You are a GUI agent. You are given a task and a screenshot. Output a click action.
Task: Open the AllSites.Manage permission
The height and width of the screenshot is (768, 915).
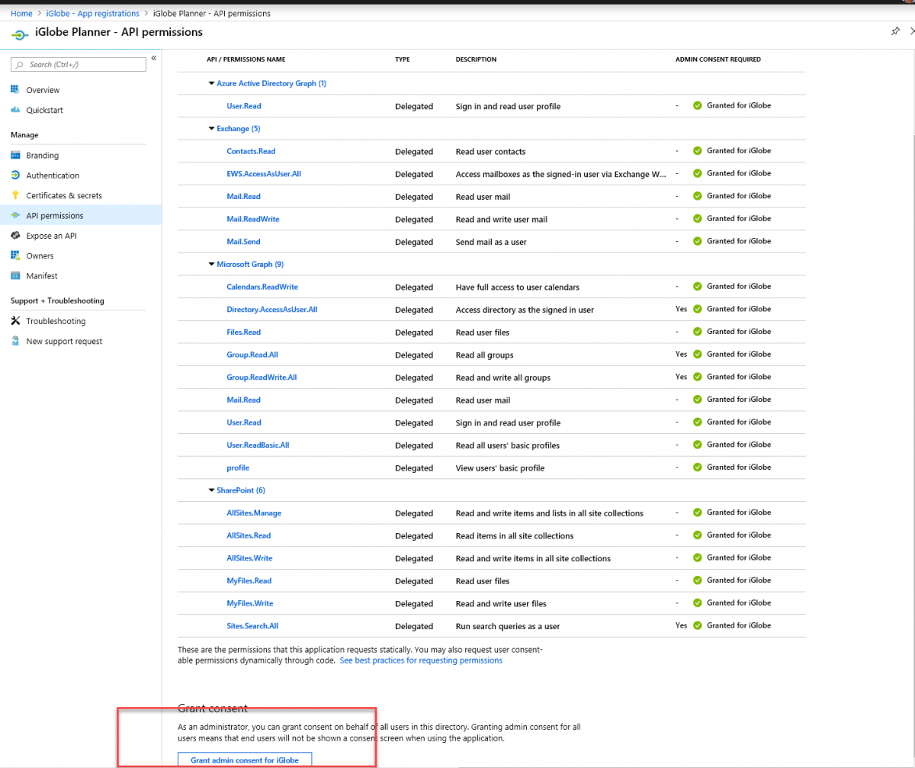tap(254, 513)
